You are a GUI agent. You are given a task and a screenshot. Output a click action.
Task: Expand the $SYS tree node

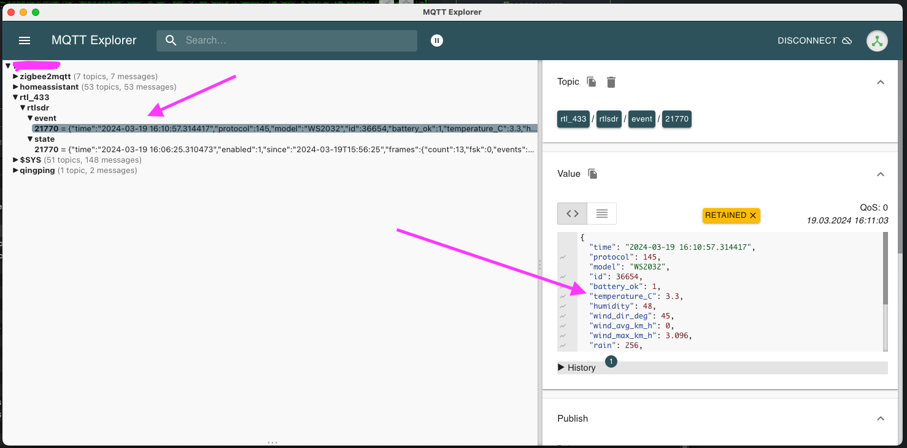point(16,160)
